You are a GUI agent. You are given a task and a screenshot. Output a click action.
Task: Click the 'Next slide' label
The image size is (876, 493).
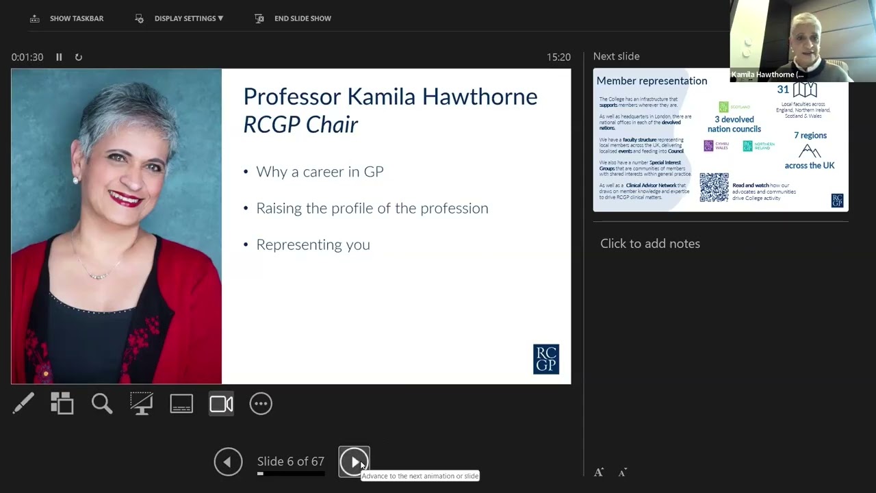pyautogui.click(x=617, y=56)
